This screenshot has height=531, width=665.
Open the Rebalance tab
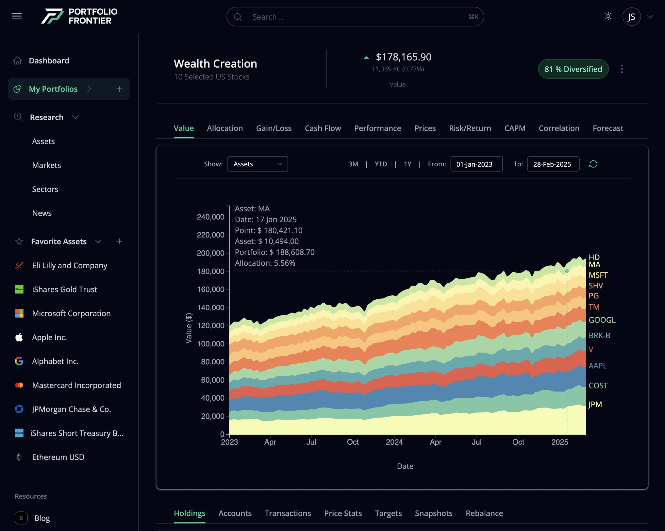click(484, 513)
